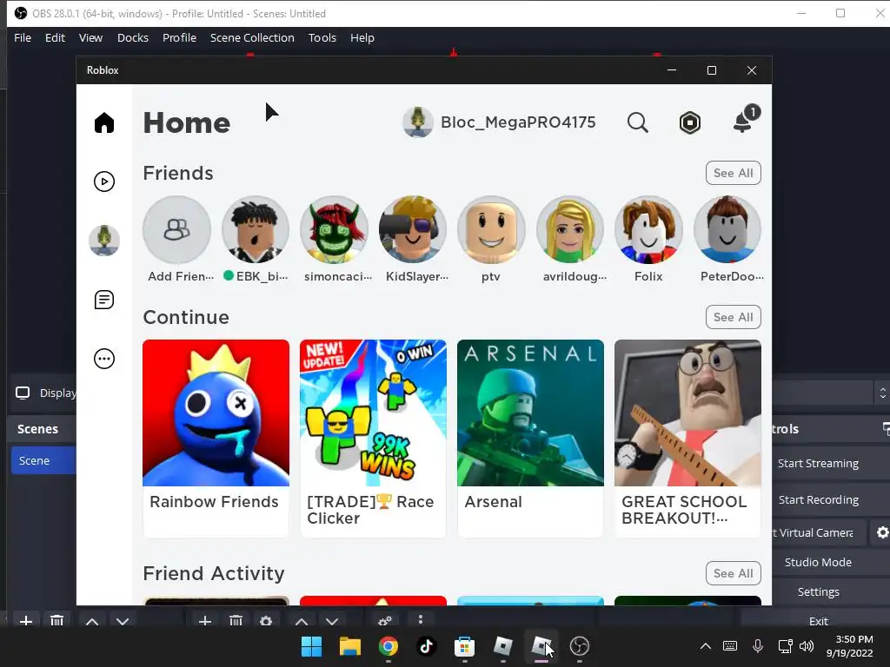The height and width of the screenshot is (667, 890).
Task: Open Google Chrome from the taskbar
Action: click(389, 646)
